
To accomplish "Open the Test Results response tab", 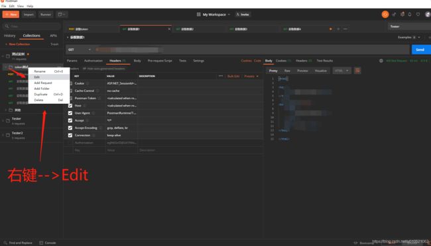I will [325, 61].
